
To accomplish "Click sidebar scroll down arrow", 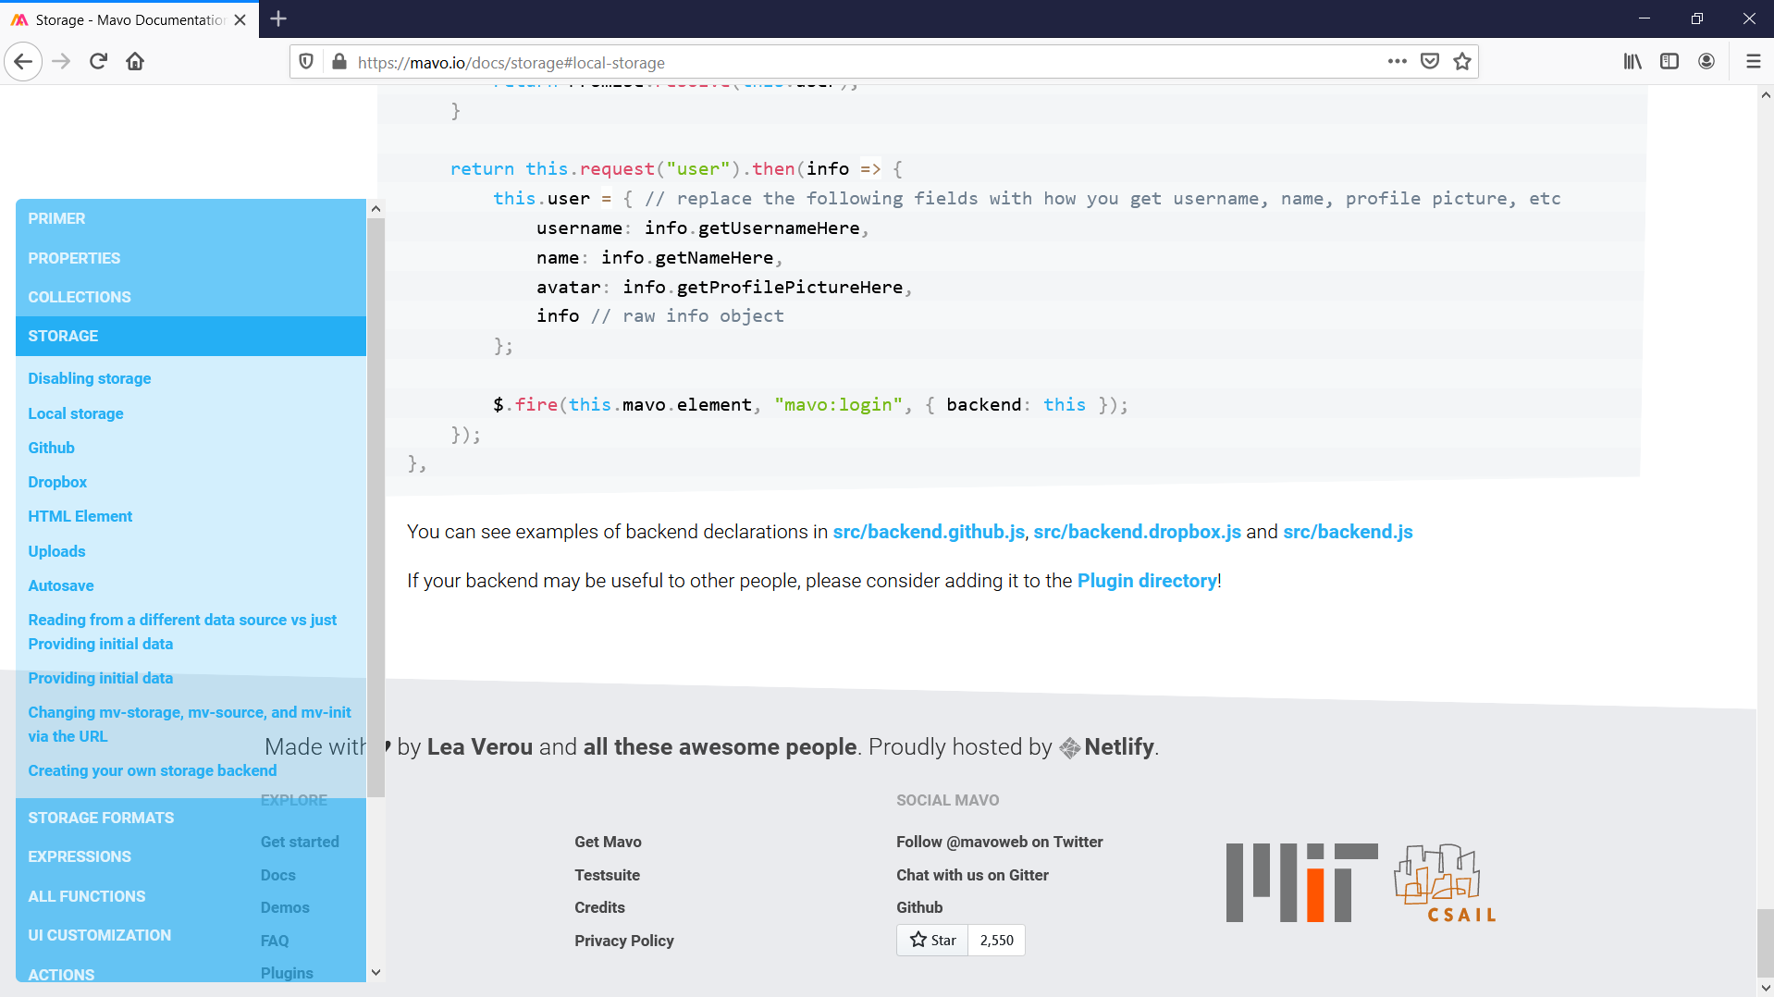I will click(376, 972).
